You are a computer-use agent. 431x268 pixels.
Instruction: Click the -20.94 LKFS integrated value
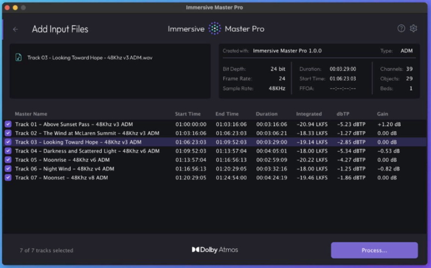[x=312, y=124]
